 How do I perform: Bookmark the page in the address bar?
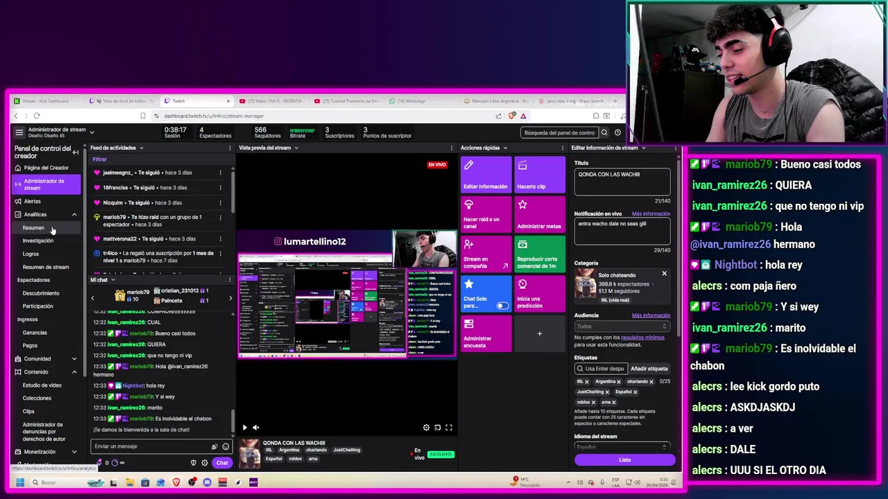[x=143, y=116]
